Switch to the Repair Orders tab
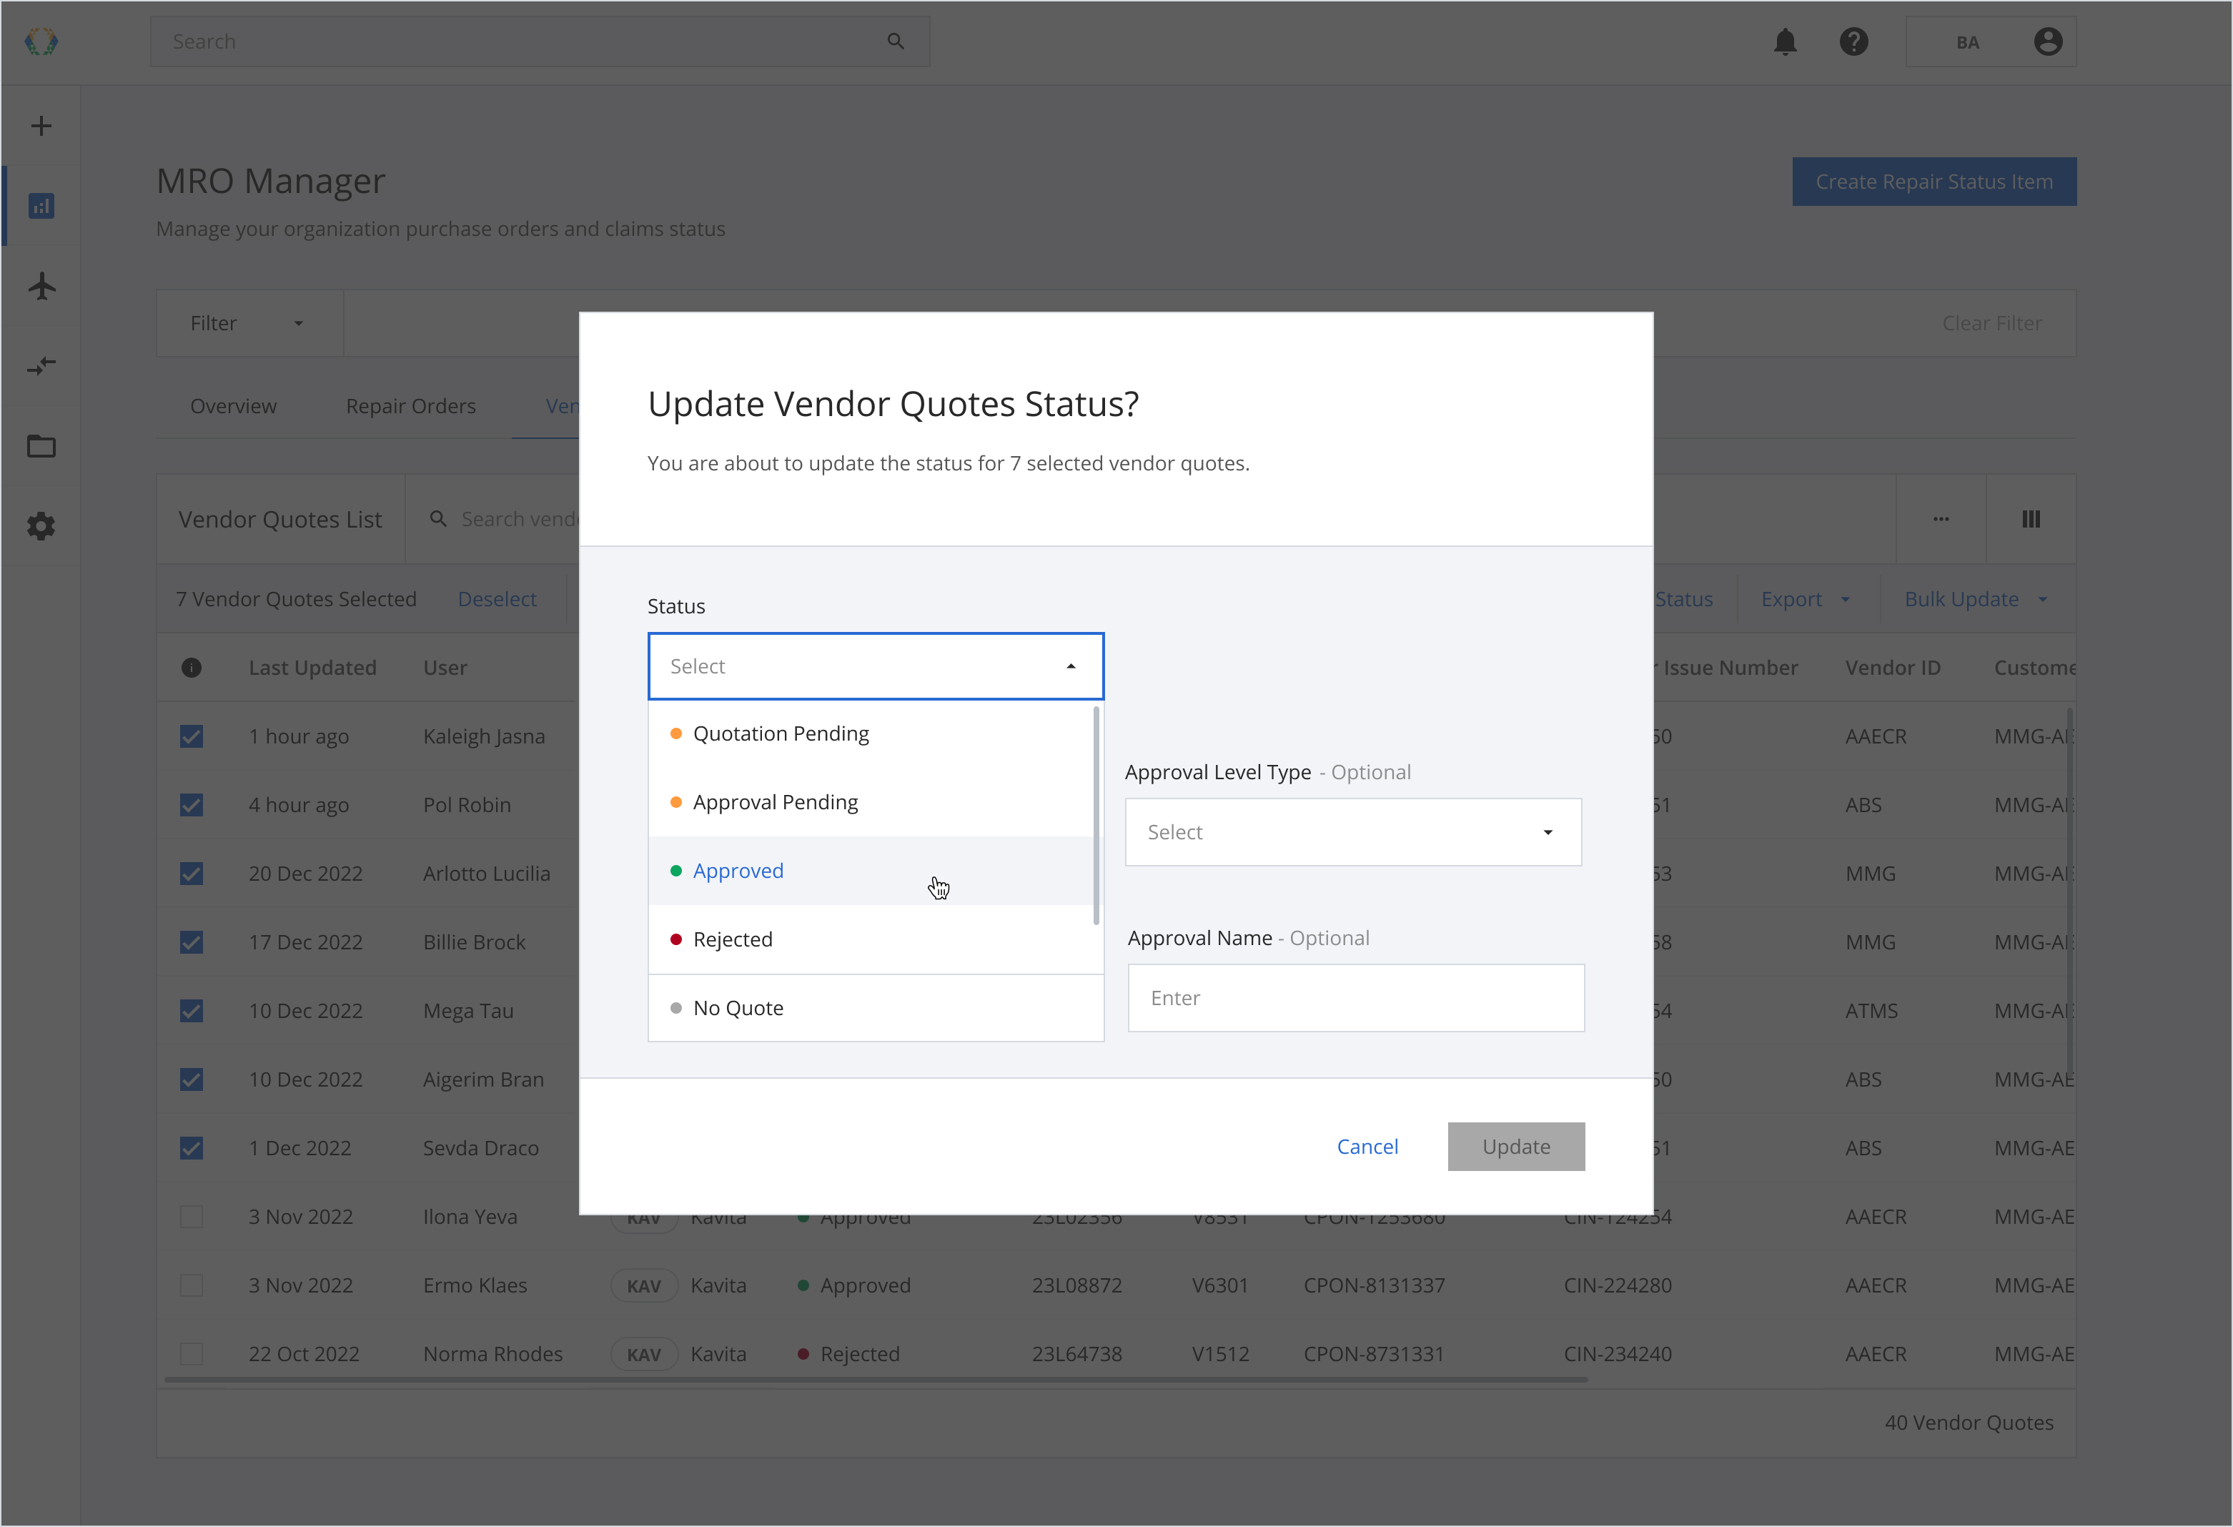This screenshot has width=2233, height=1527. 410,407
